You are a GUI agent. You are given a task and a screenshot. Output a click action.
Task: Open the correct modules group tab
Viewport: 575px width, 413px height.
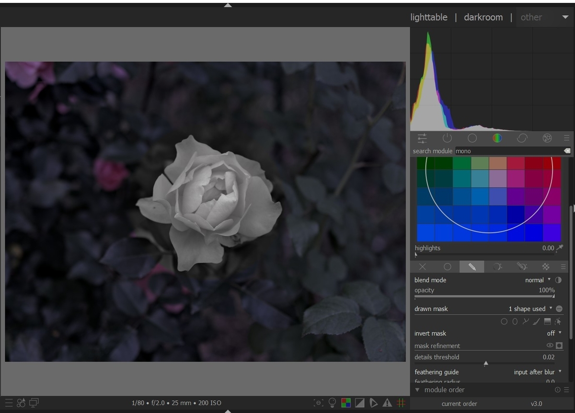click(522, 138)
